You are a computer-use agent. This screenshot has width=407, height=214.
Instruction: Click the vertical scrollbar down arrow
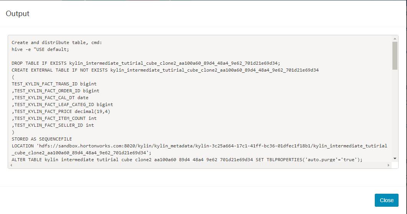[395, 158]
